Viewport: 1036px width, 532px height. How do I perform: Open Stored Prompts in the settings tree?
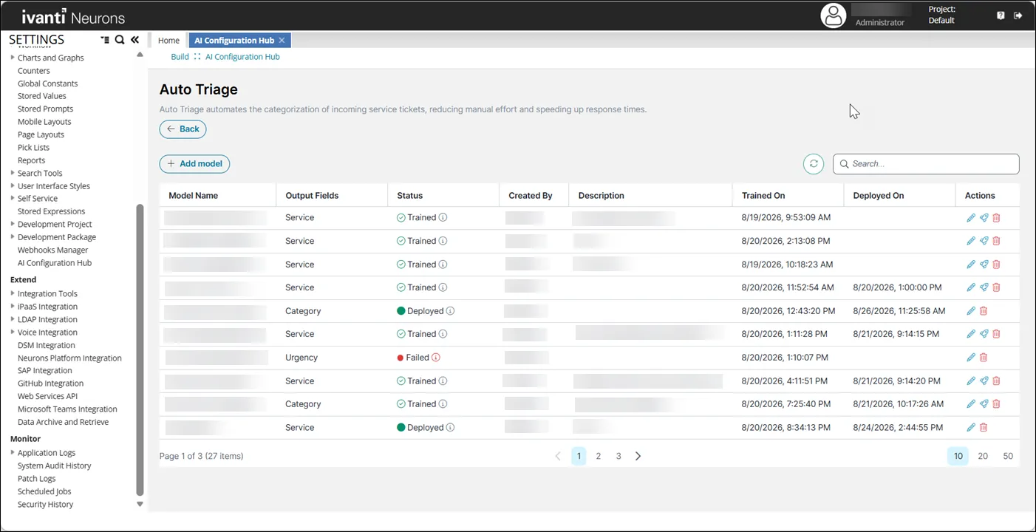click(x=45, y=109)
